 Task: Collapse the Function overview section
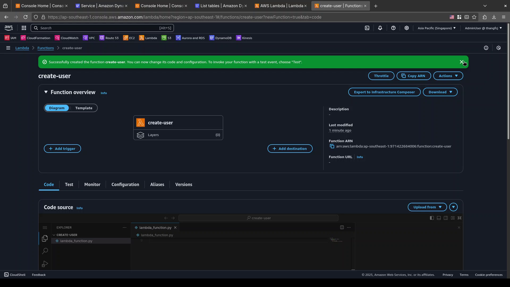coord(46,92)
